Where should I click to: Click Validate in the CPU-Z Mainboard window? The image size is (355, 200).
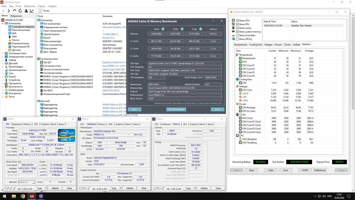click(x=130, y=188)
